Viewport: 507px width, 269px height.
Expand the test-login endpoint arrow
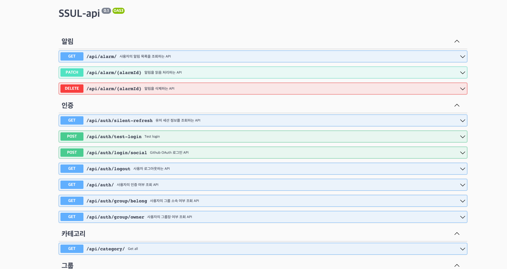(462, 137)
